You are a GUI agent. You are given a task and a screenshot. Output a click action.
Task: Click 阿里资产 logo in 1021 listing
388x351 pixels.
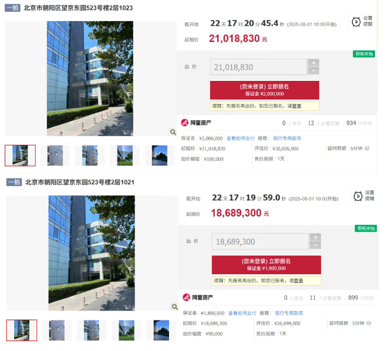click(198, 298)
